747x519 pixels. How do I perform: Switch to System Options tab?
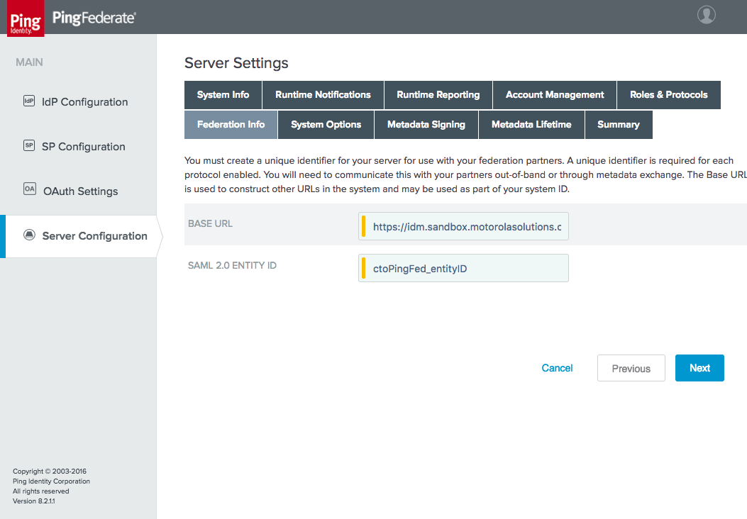tap(326, 124)
